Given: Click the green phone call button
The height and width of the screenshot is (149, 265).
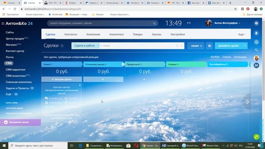Looking at the screenshot, I should coord(256,137).
